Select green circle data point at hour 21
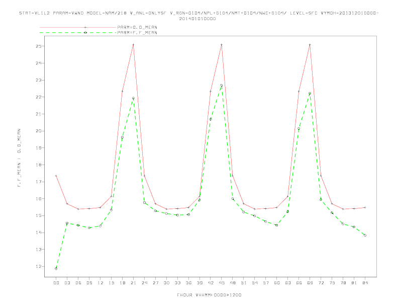The image size is (398, 308). click(x=133, y=98)
